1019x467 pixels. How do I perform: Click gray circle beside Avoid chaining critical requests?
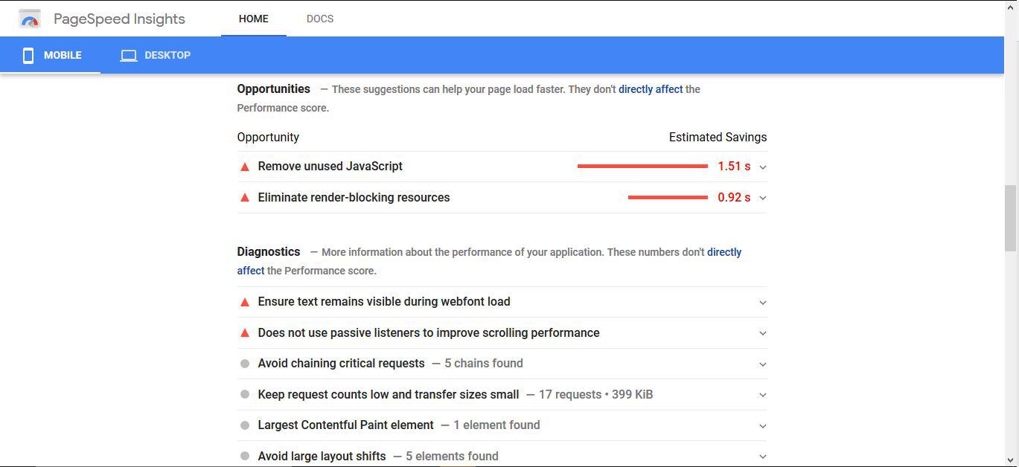pos(244,364)
